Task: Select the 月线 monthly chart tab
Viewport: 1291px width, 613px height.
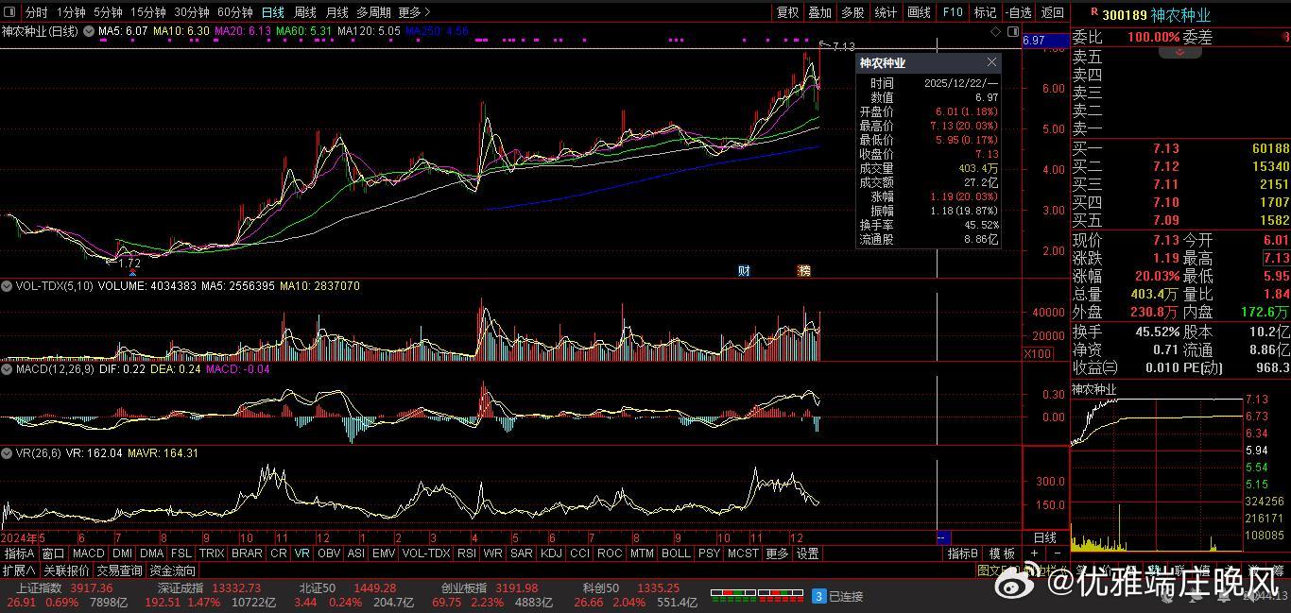Action: click(336, 12)
